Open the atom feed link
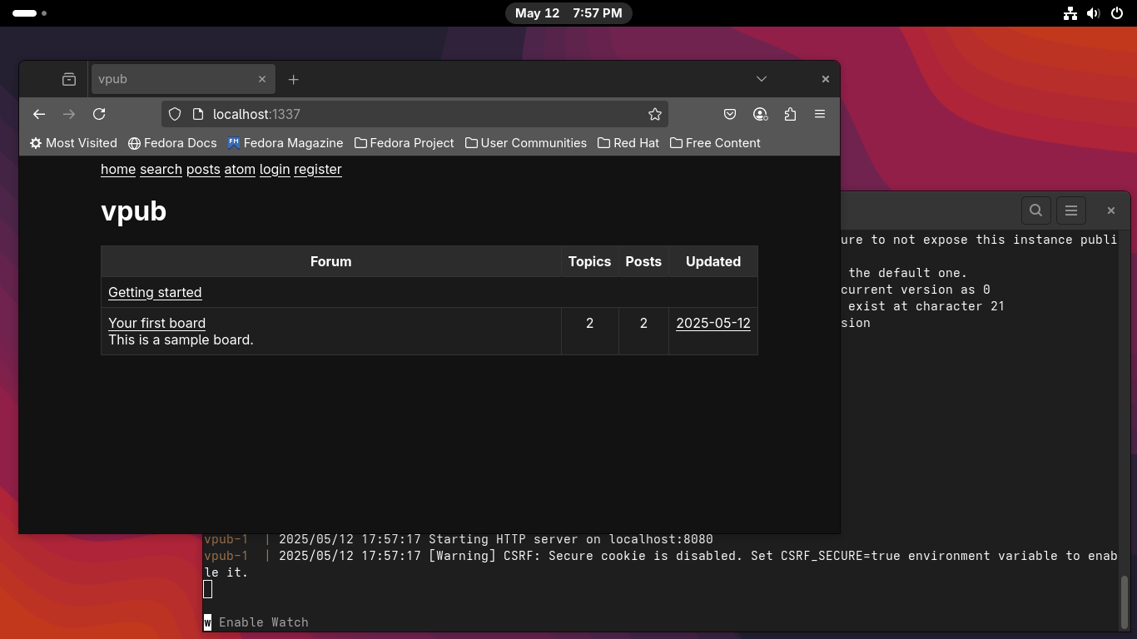The image size is (1137, 639). (x=240, y=169)
